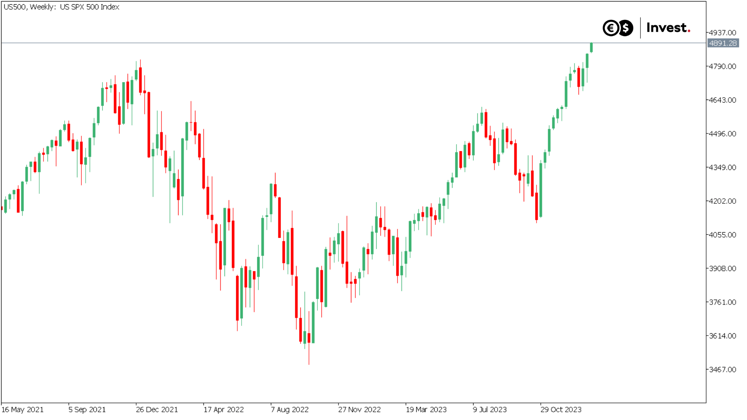Click the 17 Apr 2022 date label

point(224,409)
